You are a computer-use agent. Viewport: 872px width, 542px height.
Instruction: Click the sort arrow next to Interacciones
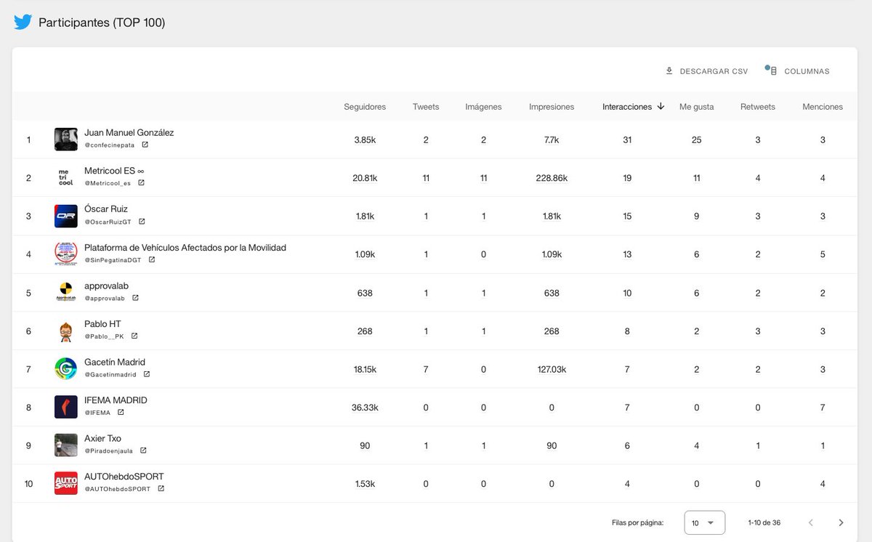661,106
